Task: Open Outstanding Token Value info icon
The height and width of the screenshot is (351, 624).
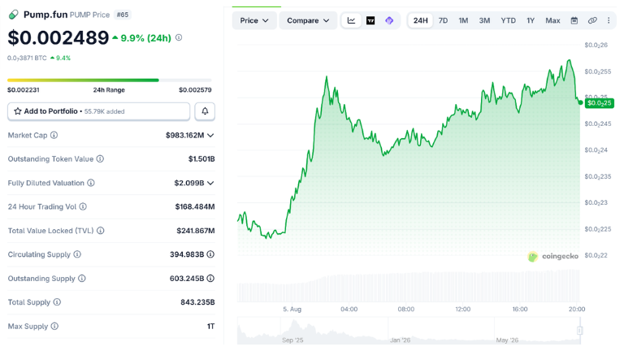Action: coord(100,158)
